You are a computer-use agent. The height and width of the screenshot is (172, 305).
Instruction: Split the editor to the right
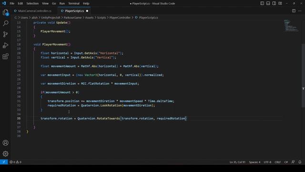(294, 11)
